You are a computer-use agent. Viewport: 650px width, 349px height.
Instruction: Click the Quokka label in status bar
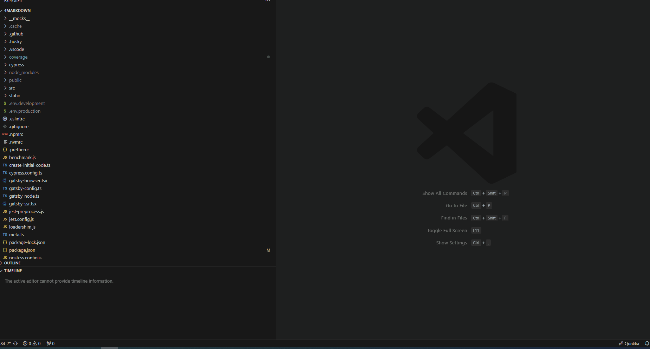632,343
